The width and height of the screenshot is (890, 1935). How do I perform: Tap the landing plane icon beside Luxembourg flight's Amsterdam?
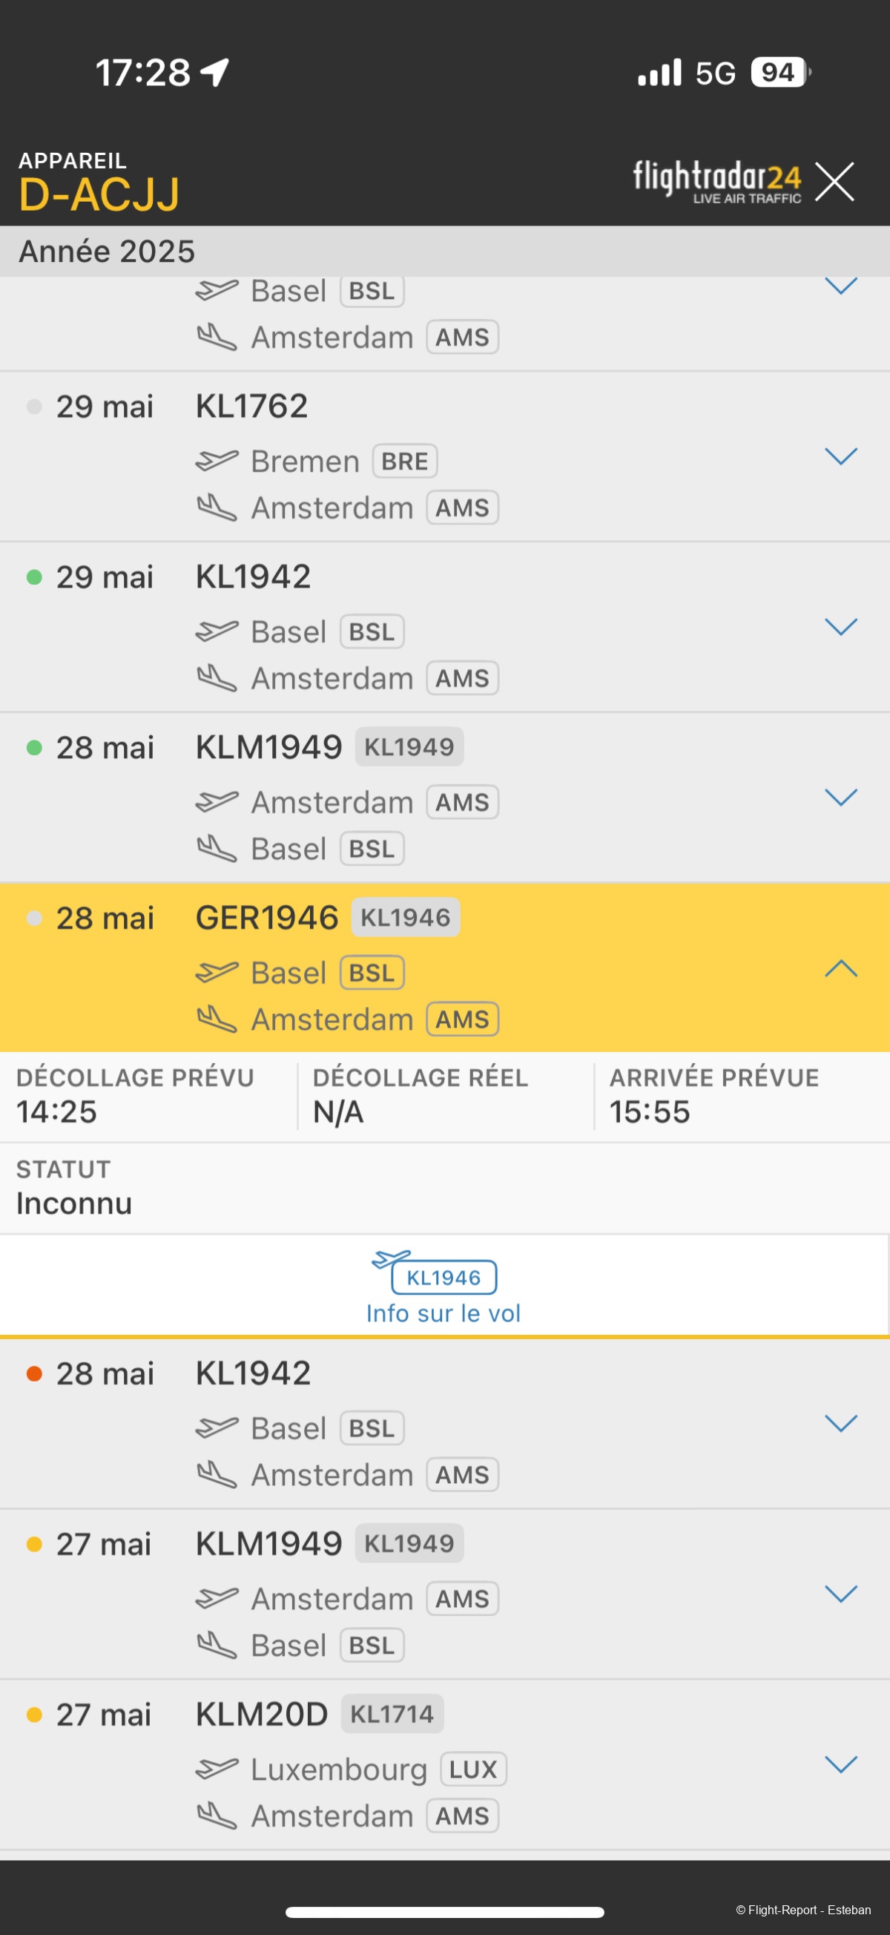217,1815
